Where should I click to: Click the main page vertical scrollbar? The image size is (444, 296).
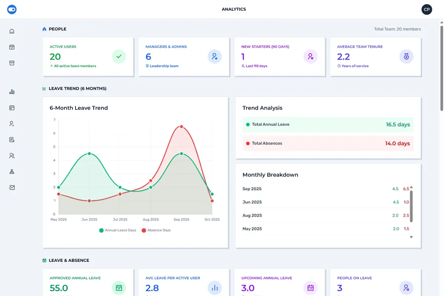[441, 67]
